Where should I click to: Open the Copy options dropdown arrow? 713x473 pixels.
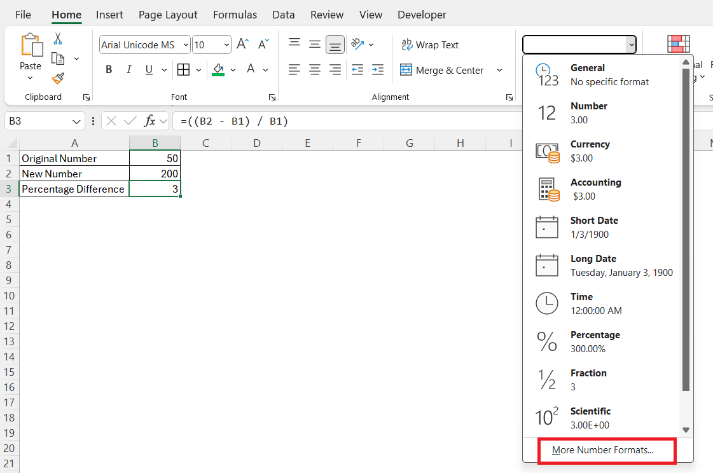pos(76,58)
